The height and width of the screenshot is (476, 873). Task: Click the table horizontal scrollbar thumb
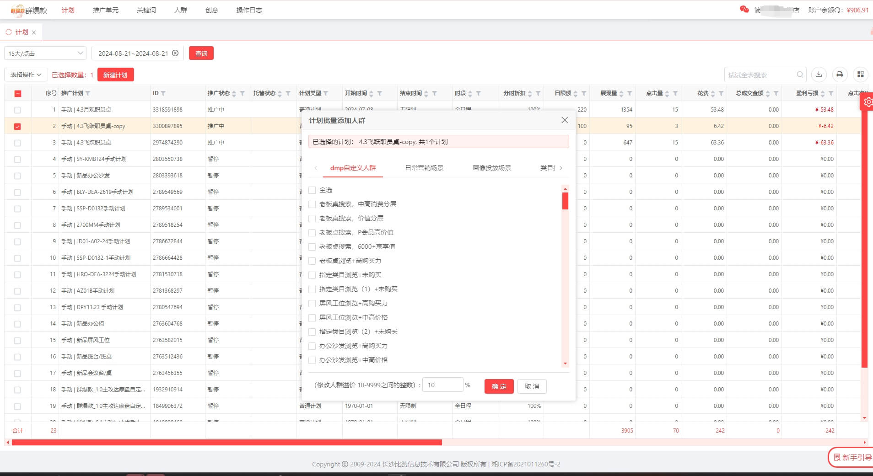click(226, 443)
